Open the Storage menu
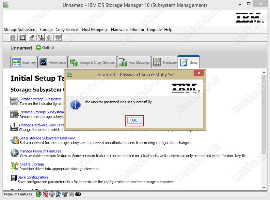 point(46,30)
